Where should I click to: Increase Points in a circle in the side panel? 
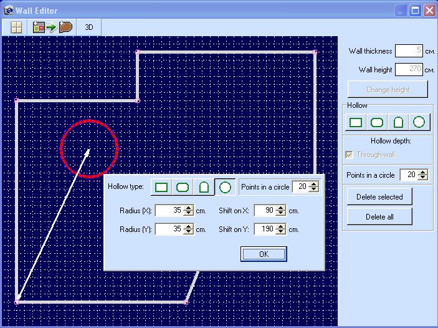pos(423,172)
